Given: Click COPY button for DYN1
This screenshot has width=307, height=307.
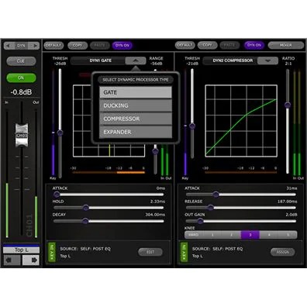Looking at the screenshot, I should click(78, 46).
